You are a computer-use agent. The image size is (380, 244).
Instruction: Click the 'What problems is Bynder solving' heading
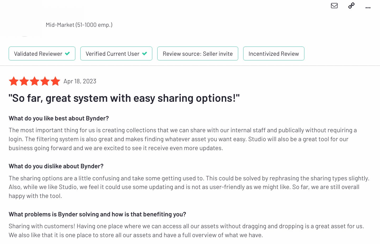[x=97, y=214]
